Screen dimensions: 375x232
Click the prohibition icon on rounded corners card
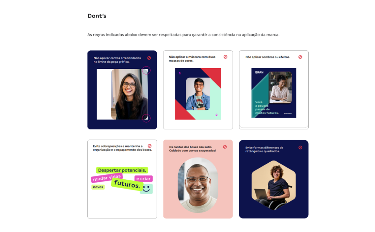tap(149, 58)
